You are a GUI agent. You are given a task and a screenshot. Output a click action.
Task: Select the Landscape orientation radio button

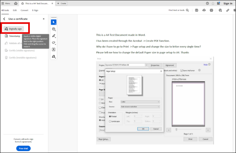[110, 121]
